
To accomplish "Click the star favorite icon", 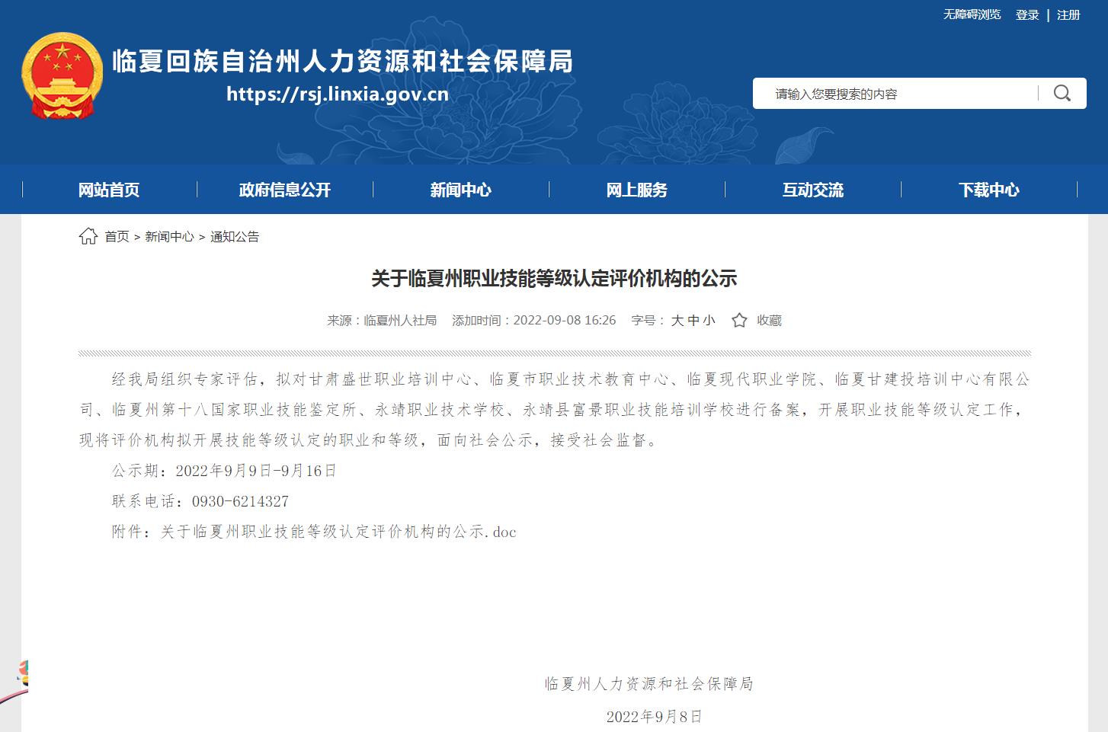I will click(x=739, y=321).
